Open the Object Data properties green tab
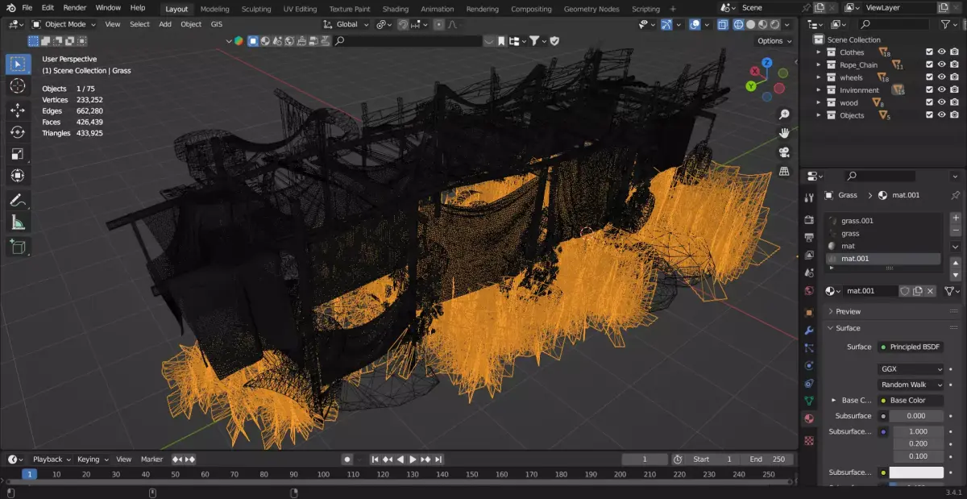Image resolution: width=967 pixels, height=499 pixels. click(x=809, y=401)
